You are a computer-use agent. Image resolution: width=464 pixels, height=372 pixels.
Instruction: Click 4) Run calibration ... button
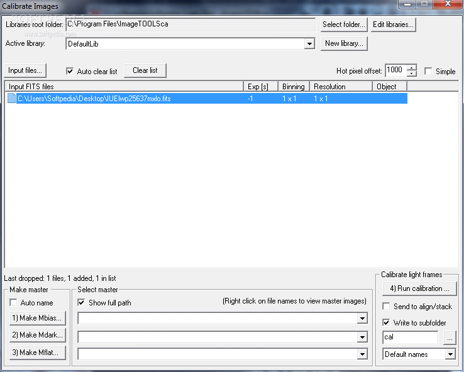pos(419,288)
